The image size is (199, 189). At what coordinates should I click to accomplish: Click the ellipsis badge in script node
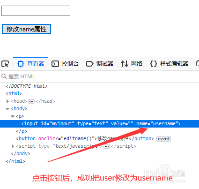coord(107,146)
